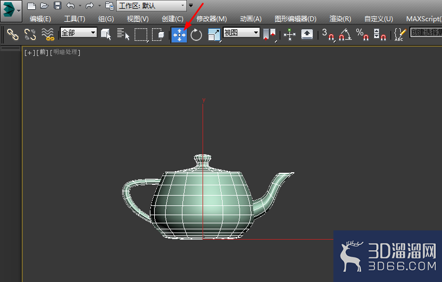Activate the Select and Rotate tool
Viewport: 442px width, 282px height.
coord(196,35)
